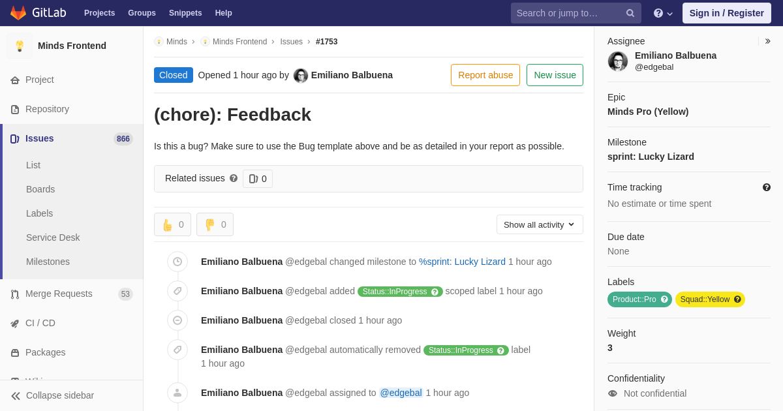Open CI / CD rocket icon
783x411 pixels.
(15, 324)
